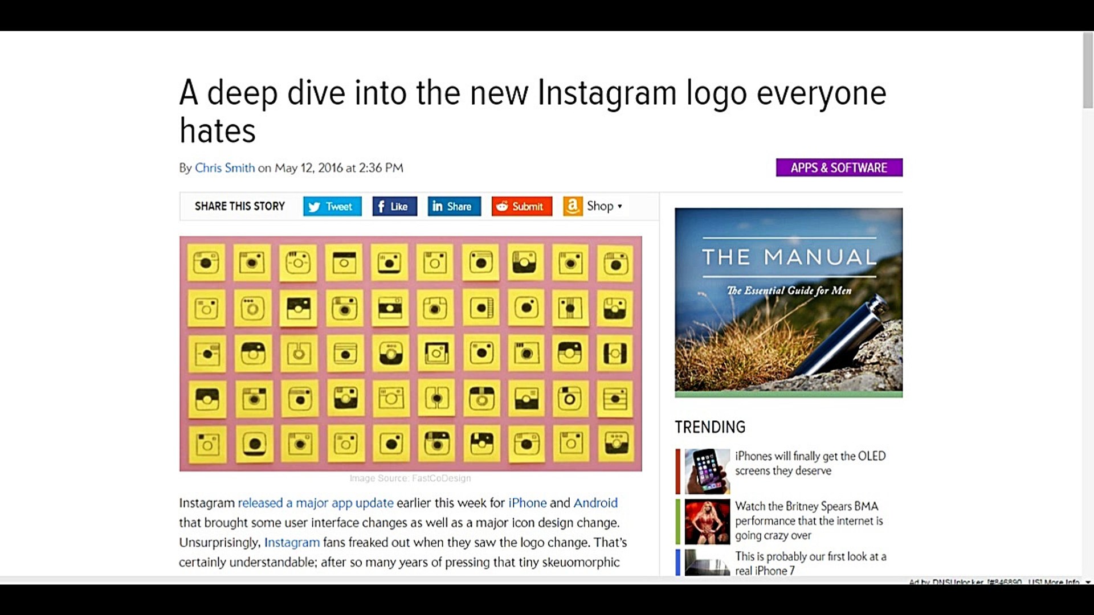Submit the story to Reddit
This screenshot has height=615, width=1094.
[521, 206]
